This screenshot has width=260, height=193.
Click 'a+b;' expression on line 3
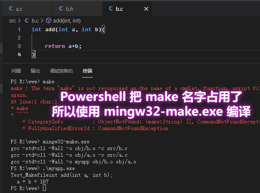tap(75, 46)
